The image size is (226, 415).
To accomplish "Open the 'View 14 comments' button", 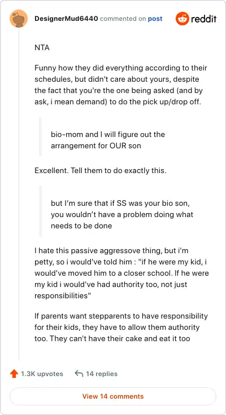I will (113, 396).
